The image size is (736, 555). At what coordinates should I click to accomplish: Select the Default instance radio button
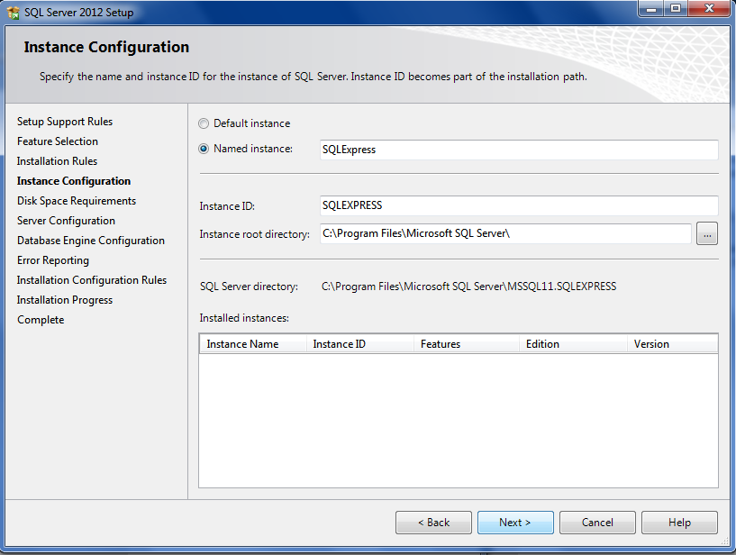point(204,123)
